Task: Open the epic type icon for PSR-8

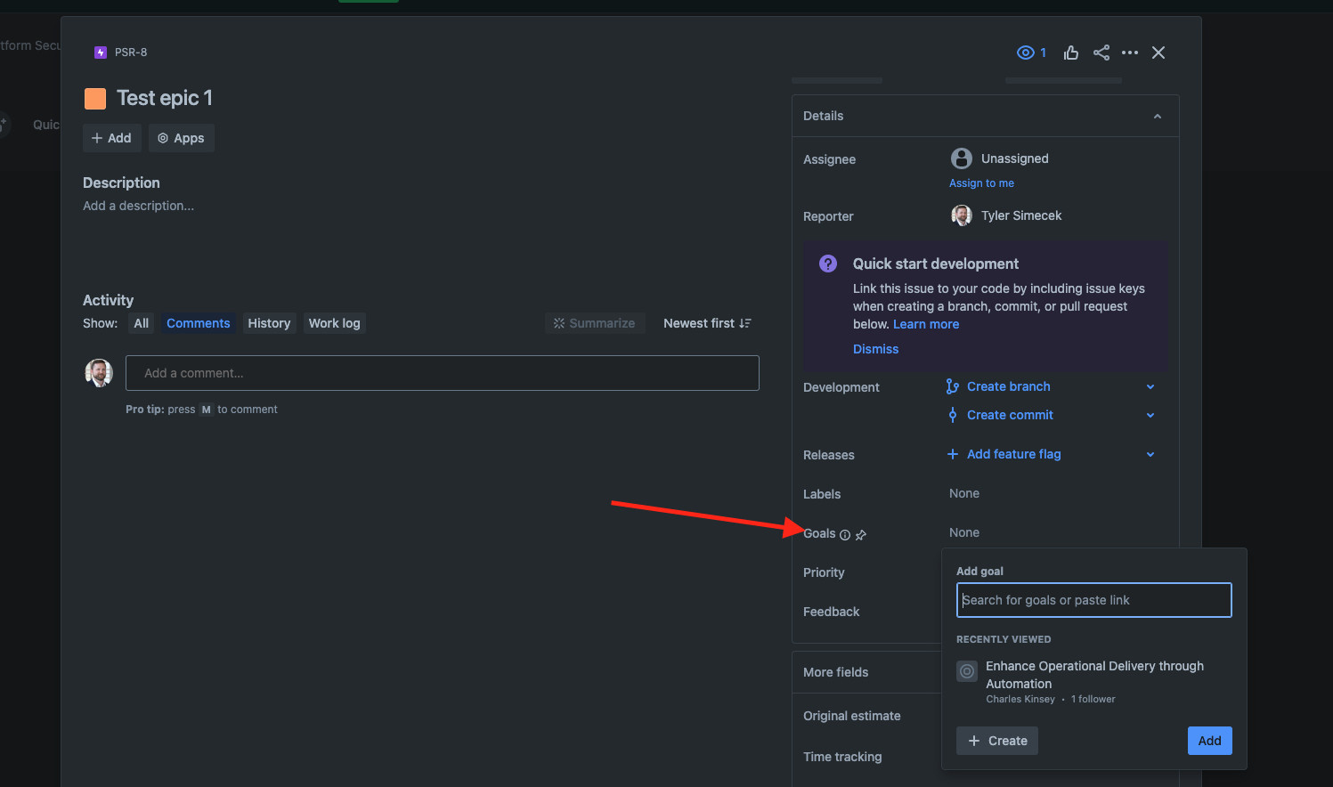Action: coord(99,52)
